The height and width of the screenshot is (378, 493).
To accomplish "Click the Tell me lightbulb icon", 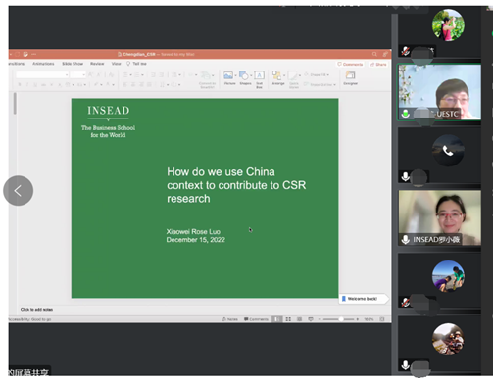I will click(x=128, y=64).
